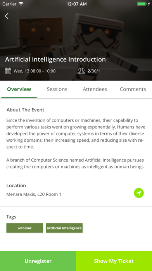Open the Comments tab
This screenshot has height=271, width=152.
click(x=133, y=89)
